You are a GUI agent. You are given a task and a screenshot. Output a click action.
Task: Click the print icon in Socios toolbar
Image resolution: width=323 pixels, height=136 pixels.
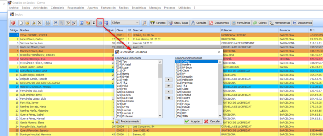tap(48, 23)
